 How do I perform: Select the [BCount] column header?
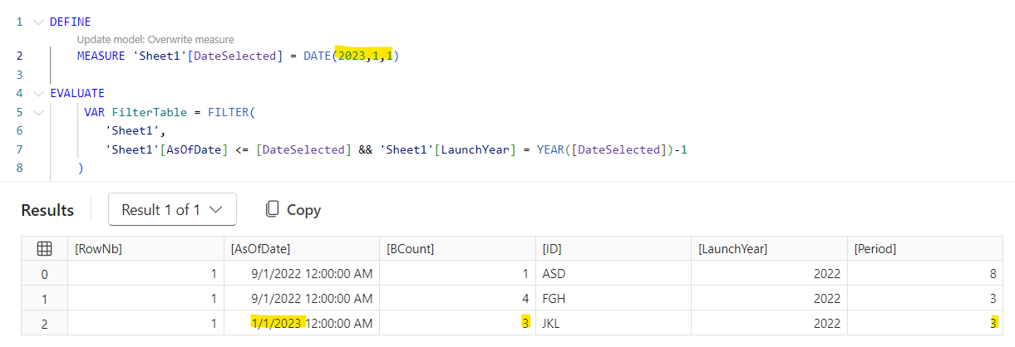point(457,248)
